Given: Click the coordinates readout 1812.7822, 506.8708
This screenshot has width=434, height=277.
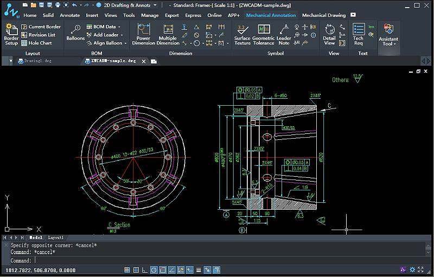Looking at the screenshot, I should [x=40, y=270].
